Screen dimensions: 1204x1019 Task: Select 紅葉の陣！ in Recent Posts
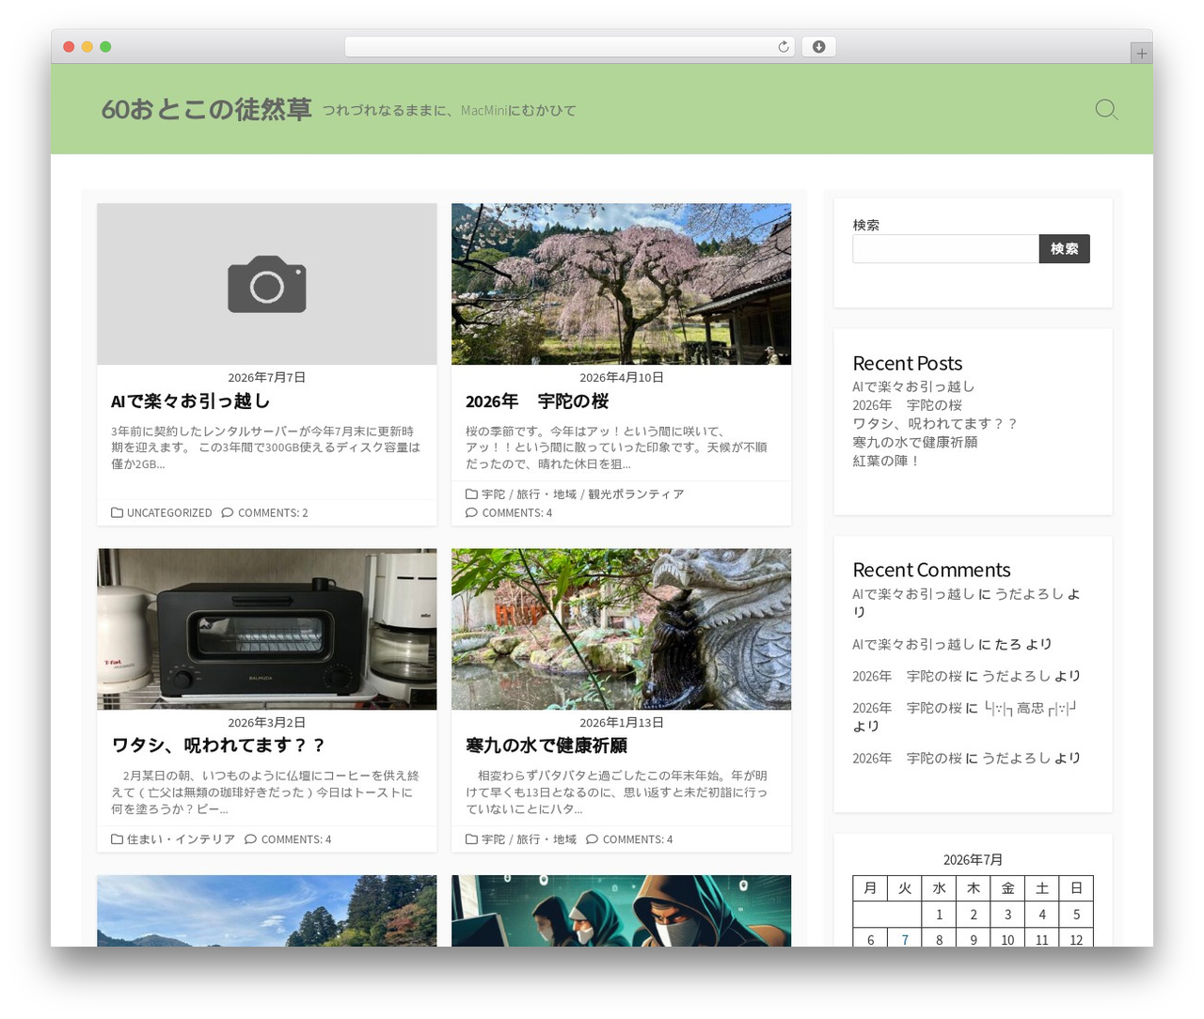(x=886, y=461)
